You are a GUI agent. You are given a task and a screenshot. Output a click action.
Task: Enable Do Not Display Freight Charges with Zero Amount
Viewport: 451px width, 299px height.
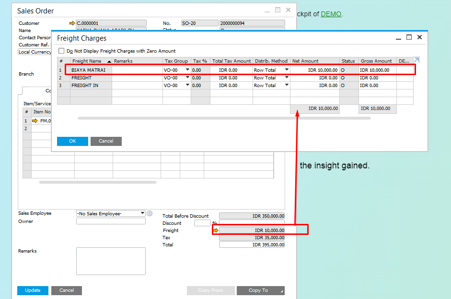click(61, 51)
